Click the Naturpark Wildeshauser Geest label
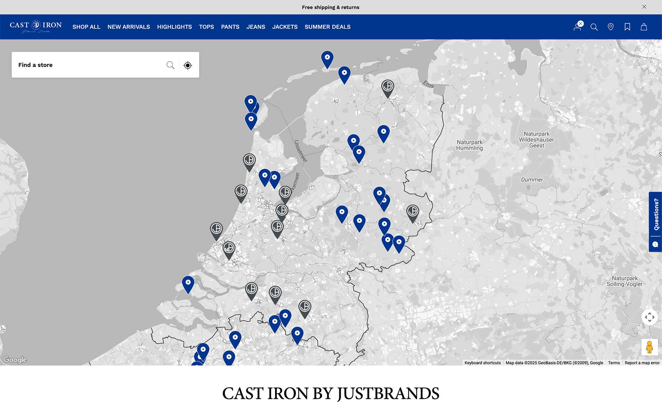This screenshot has width=662, height=403. tap(536, 140)
